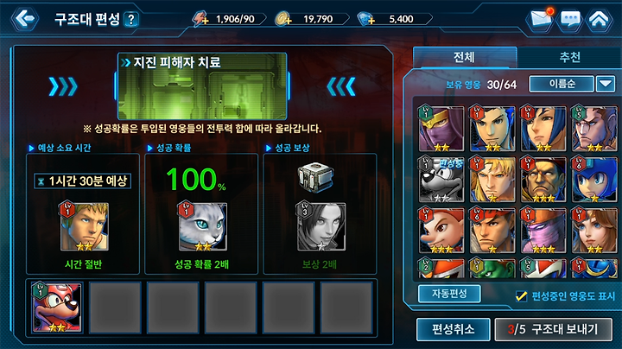This screenshot has width=622, height=349.
Task: Open the mail envelope icon
Action: pos(542,18)
